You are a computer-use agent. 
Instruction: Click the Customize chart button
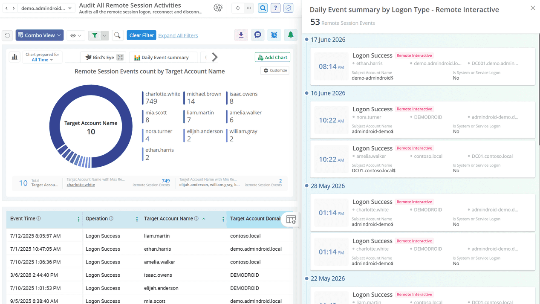[275, 70]
